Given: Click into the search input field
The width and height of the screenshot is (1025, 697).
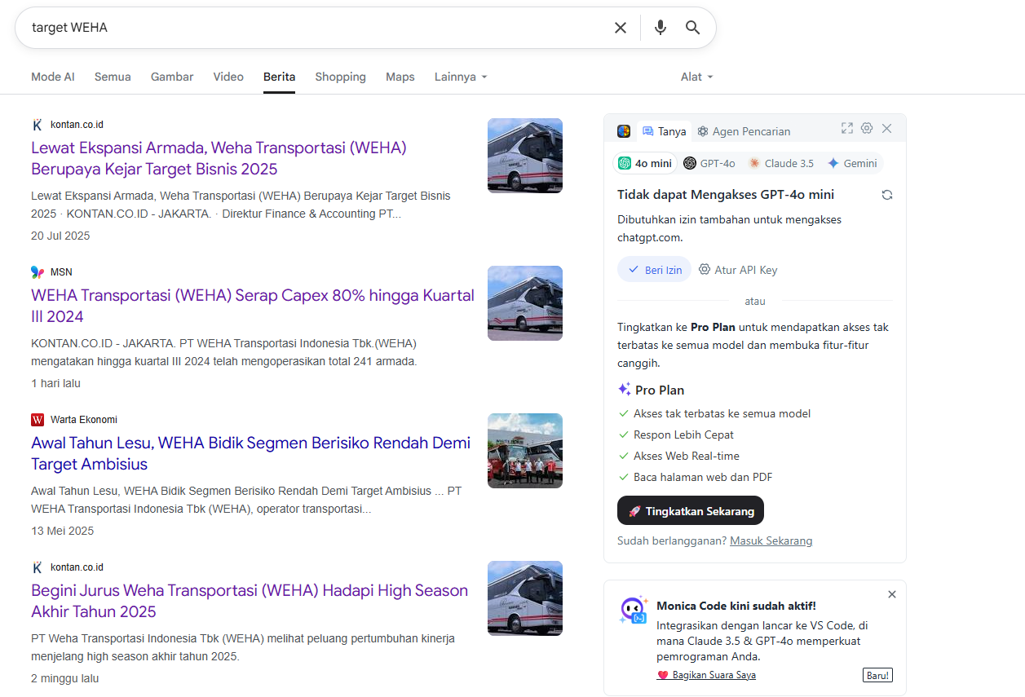Looking at the screenshot, I should coord(310,28).
